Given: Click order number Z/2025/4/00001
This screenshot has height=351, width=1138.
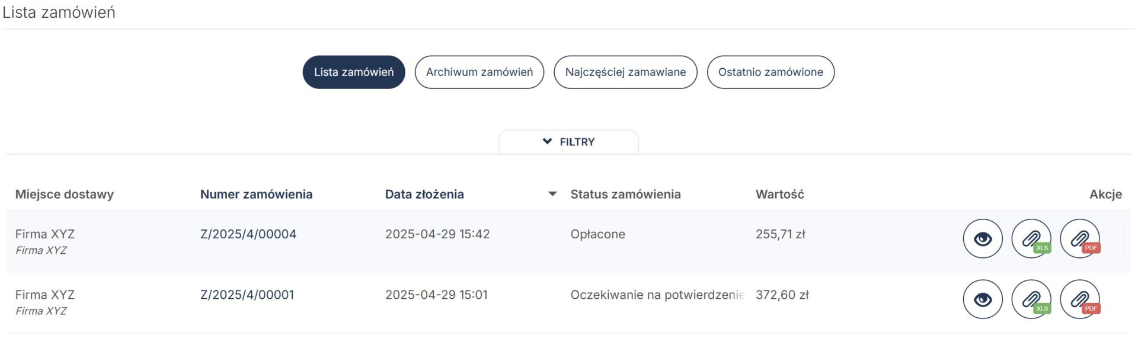Looking at the screenshot, I should click(247, 295).
